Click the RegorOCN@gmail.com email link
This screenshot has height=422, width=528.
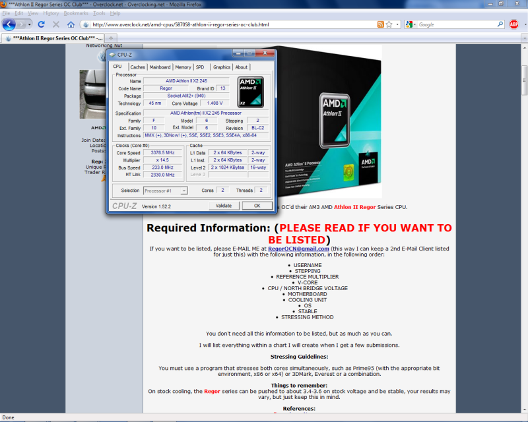[298, 249]
